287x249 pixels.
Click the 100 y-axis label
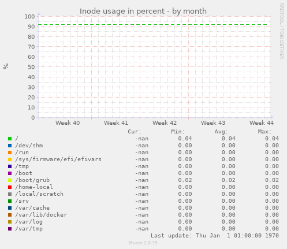point(29,17)
